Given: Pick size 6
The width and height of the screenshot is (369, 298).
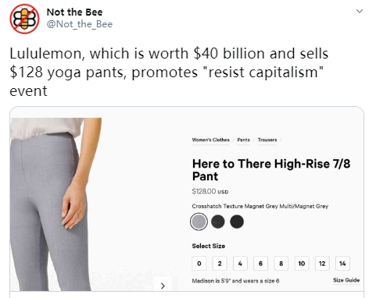Looking at the screenshot, I should 260,264.
